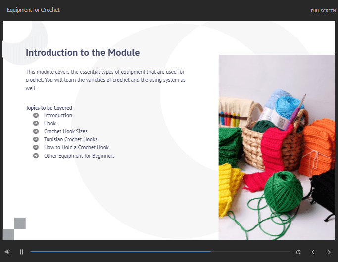Open FULL SCREEN mode
This screenshot has width=338, height=262.
323,11
